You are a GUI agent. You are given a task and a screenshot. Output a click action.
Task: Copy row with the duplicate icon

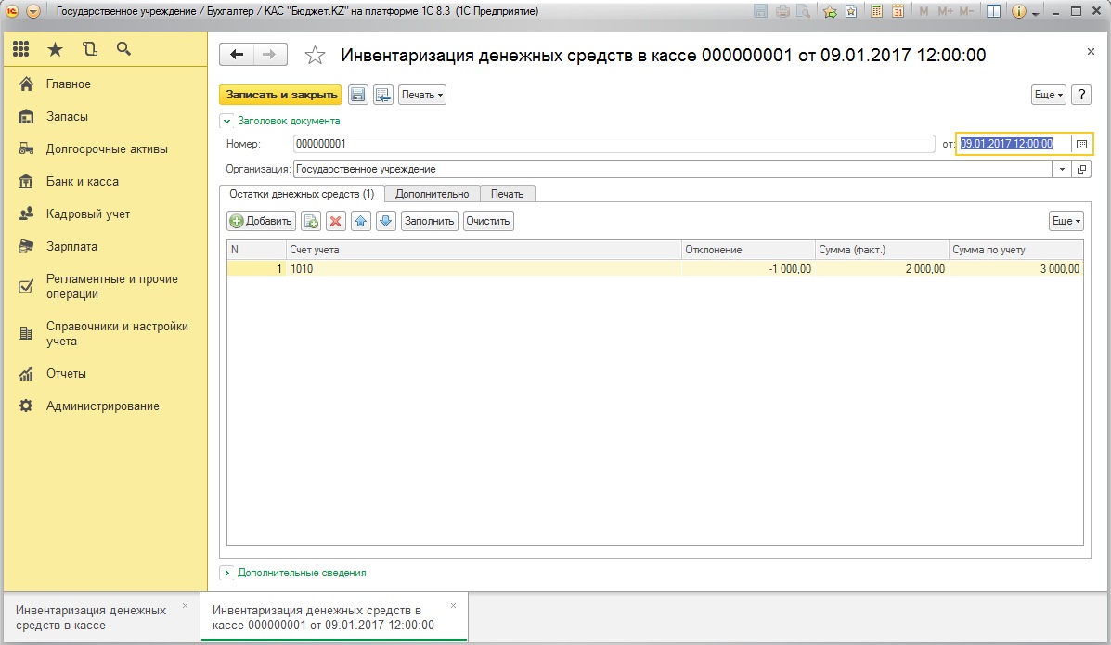click(311, 221)
